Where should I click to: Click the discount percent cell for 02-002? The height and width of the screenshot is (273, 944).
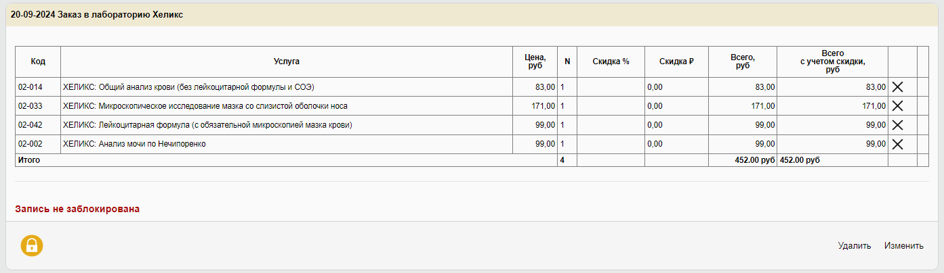point(611,144)
